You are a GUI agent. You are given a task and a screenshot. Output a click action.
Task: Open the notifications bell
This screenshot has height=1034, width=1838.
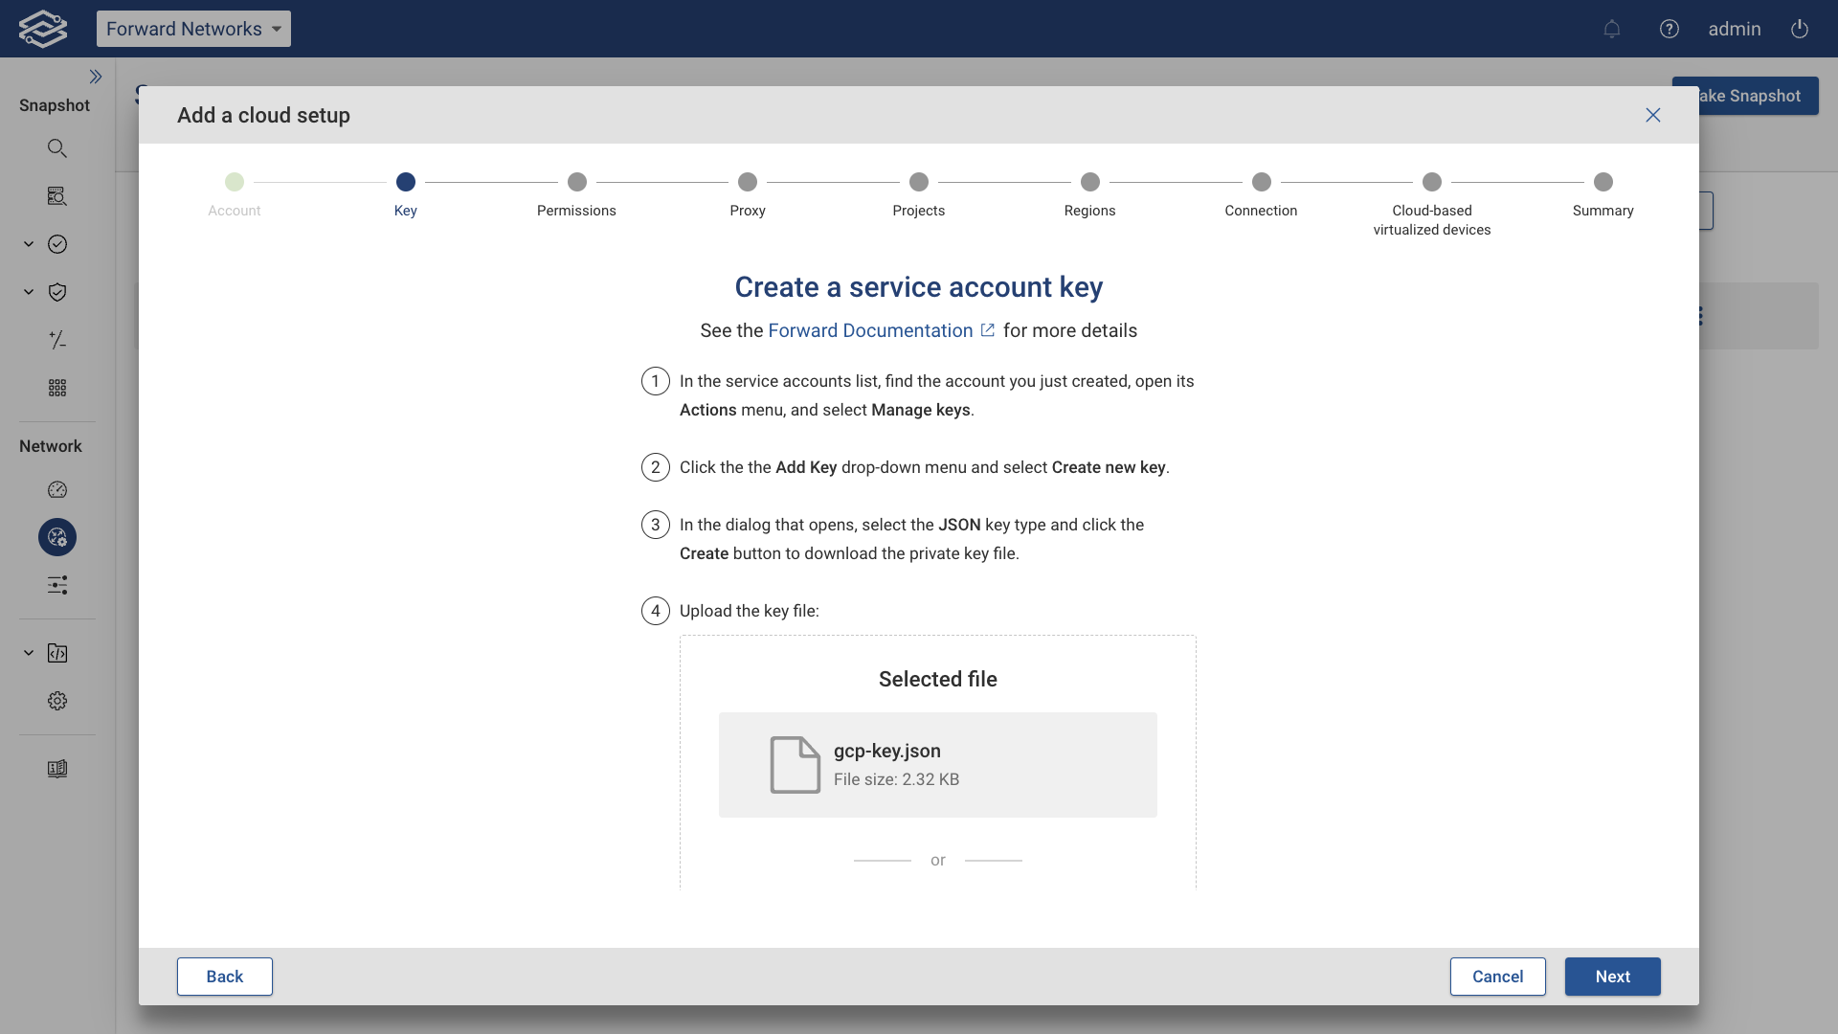tap(1612, 29)
